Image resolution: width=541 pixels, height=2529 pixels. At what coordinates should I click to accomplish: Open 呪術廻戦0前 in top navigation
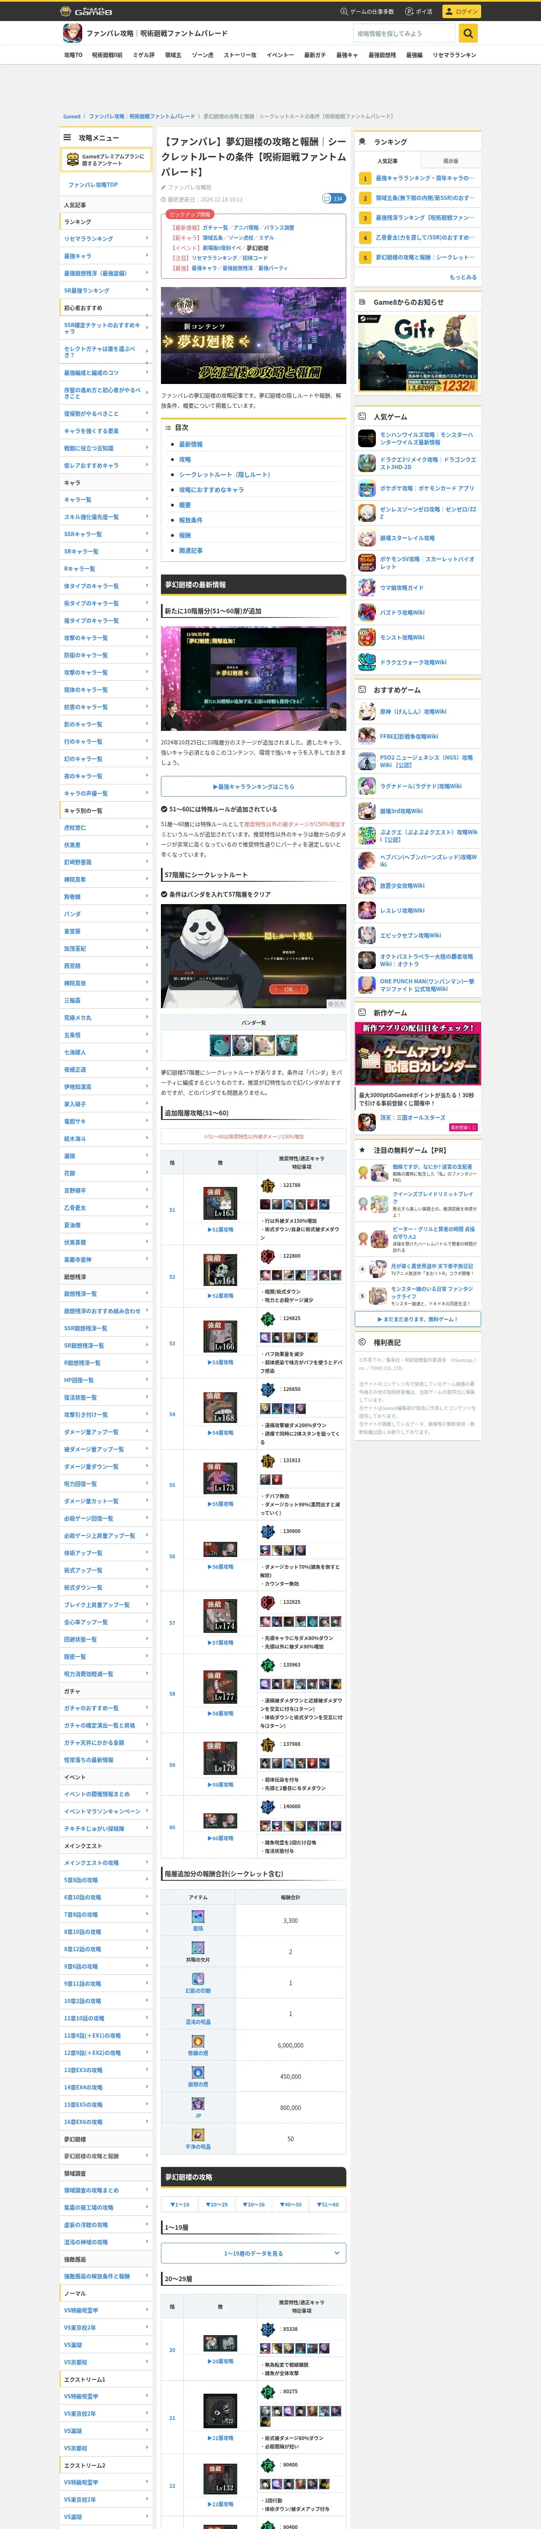point(107,55)
